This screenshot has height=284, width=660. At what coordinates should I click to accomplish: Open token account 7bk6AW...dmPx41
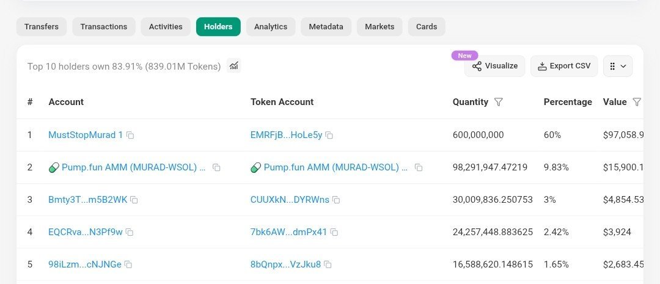point(288,232)
